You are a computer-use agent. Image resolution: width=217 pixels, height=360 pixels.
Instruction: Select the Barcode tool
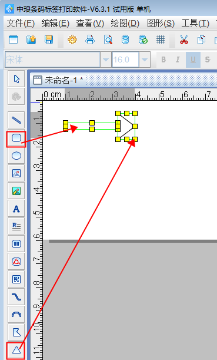(x=16, y=244)
